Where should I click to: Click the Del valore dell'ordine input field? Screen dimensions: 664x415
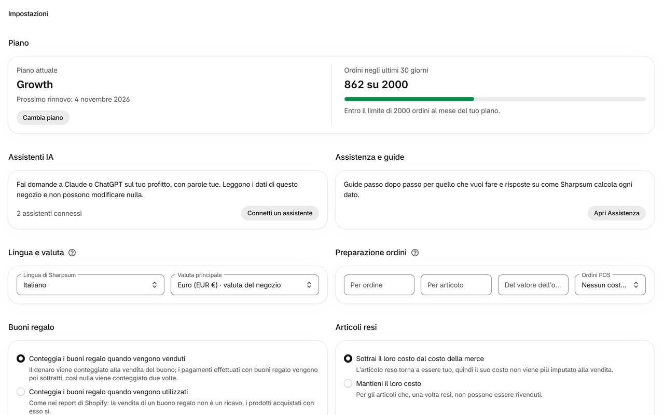(533, 285)
